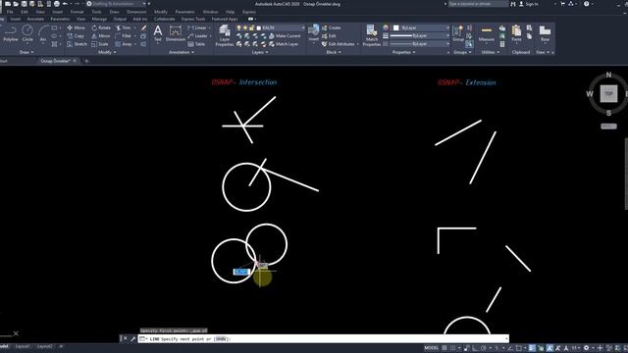Toggle layer on/off lightbulb icon
Image resolution: width=628 pixels, height=353 pixels.
click(x=238, y=27)
